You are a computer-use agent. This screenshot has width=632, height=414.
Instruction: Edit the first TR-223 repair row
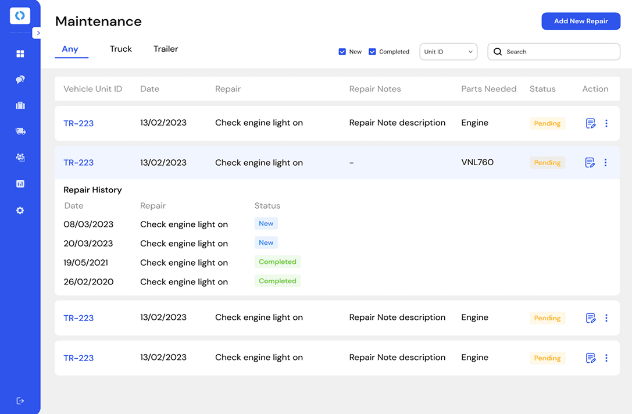590,123
